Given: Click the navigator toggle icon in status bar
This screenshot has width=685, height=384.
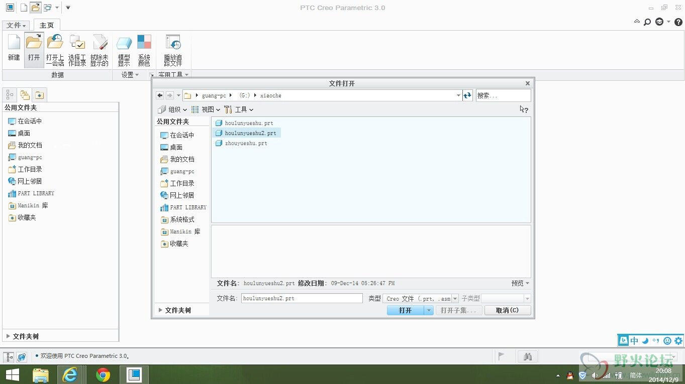Looking at the screenshot, I should (x=9, y=357).
